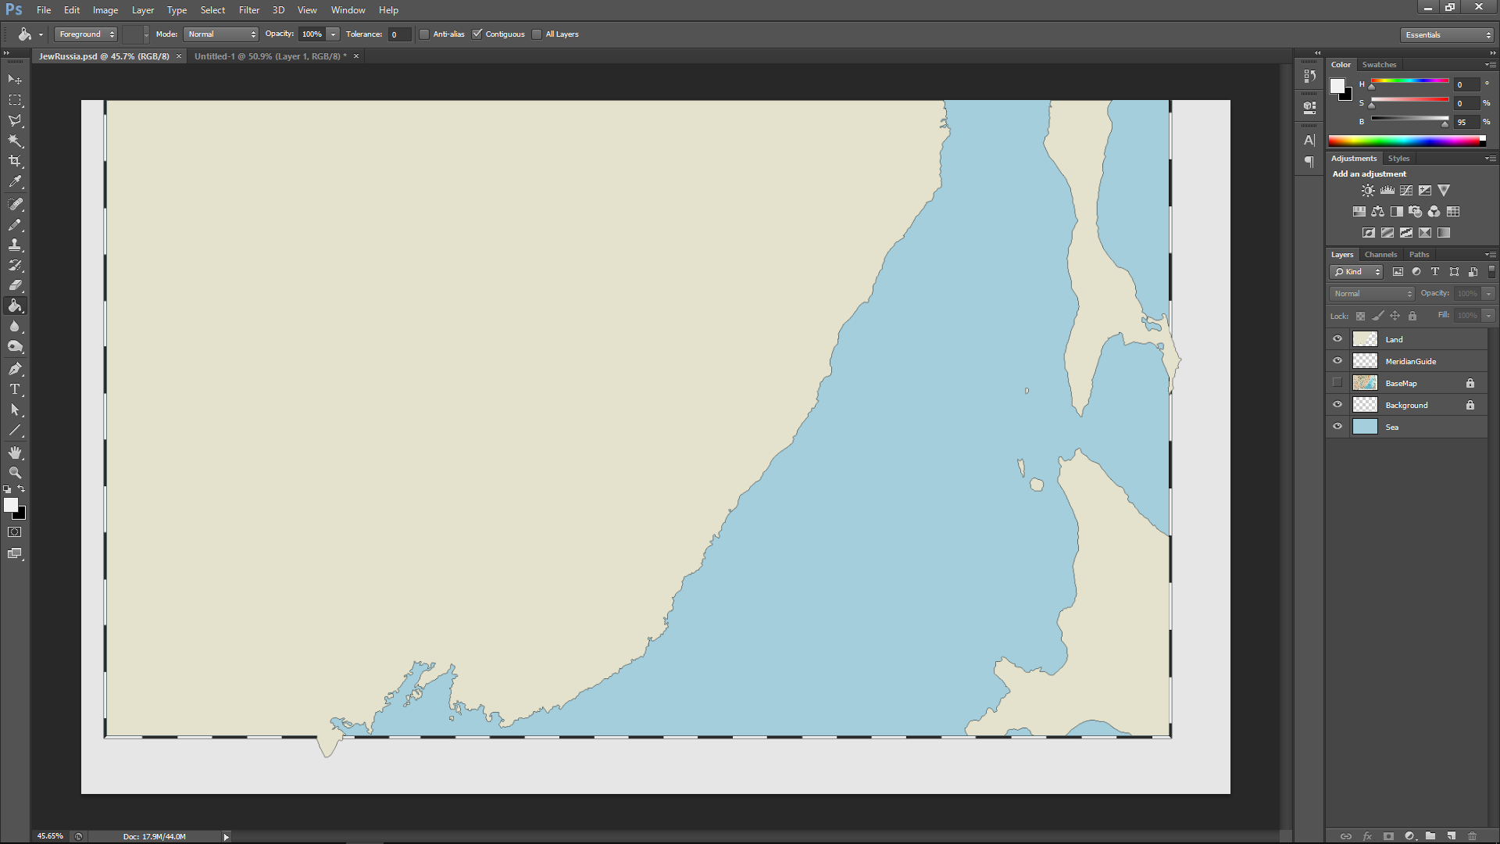Enable the All Layers checkbox
The height and width of the screenshot is (844, 1500).
pos(537,34)
